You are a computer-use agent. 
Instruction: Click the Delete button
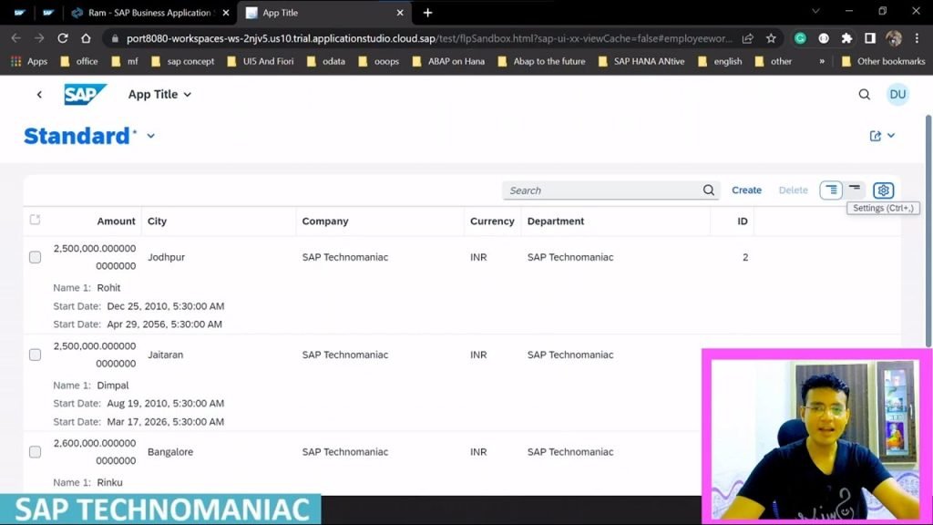pos(793,190)
